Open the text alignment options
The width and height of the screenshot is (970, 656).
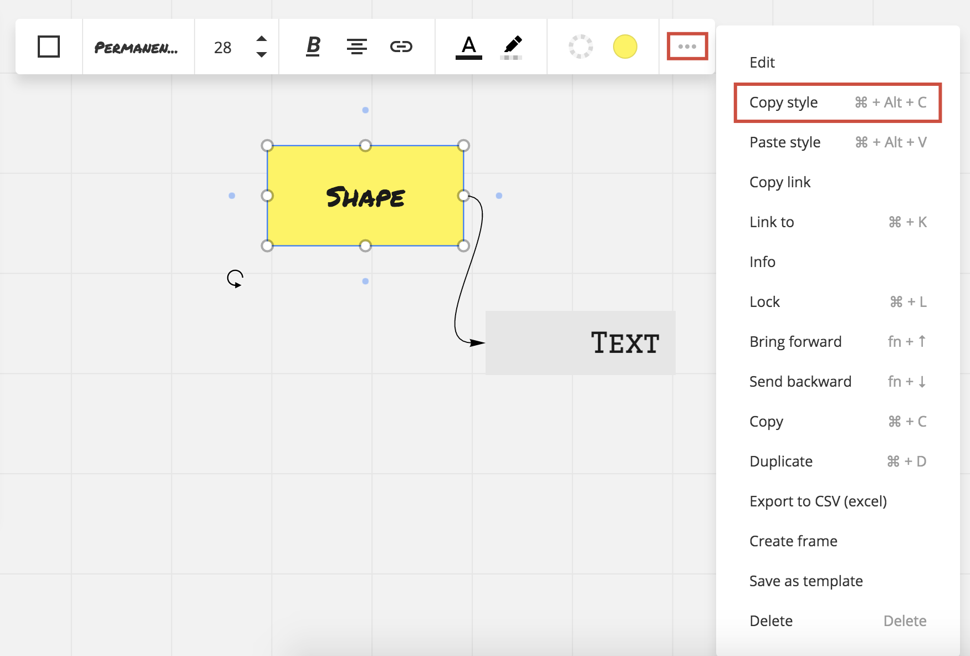356,47
